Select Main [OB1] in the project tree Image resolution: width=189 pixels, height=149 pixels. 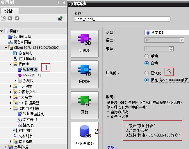click(32, 75)
